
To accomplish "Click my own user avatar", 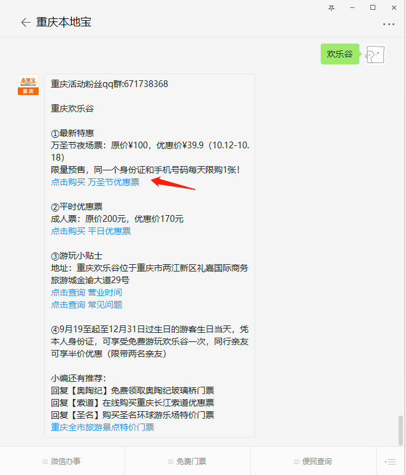I will 375,55.
